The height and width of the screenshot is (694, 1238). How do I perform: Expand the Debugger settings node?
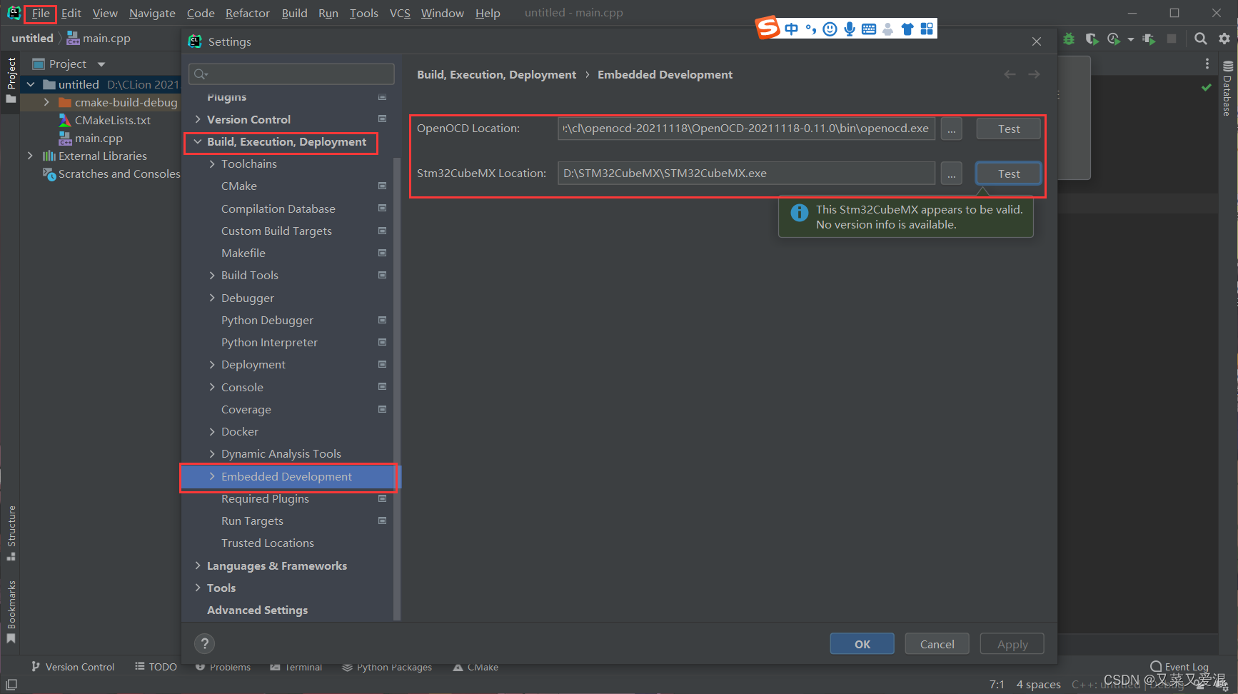point(212,298)
